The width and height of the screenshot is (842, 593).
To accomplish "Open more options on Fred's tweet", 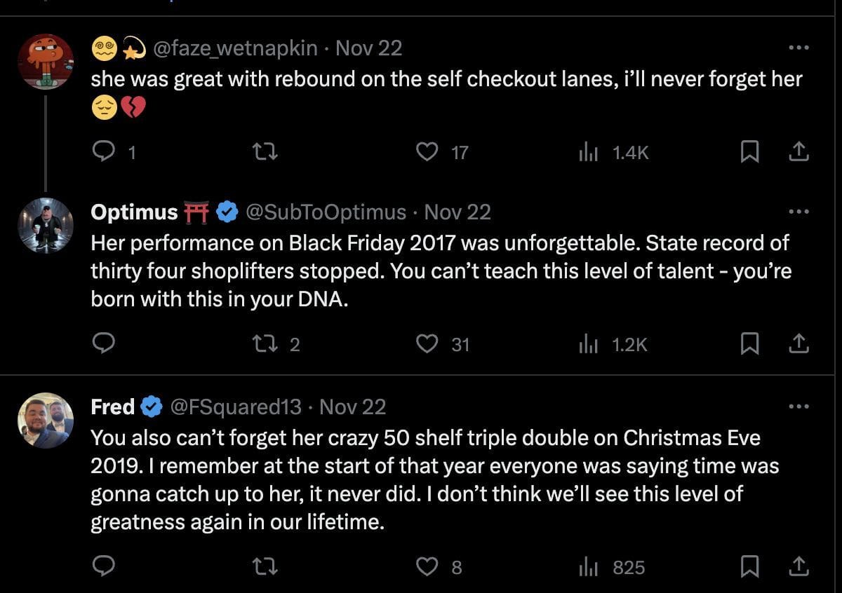I will pos(798,407).
